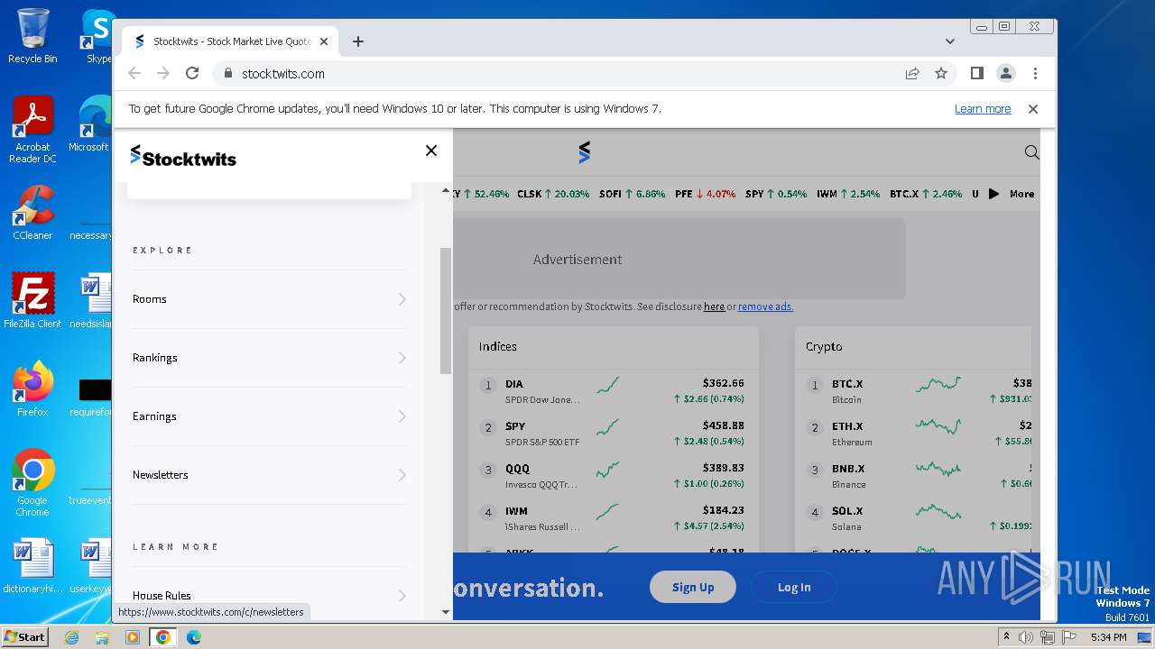
Task: Open Newsletters in Explore section
Action: (x=269, y=475)
